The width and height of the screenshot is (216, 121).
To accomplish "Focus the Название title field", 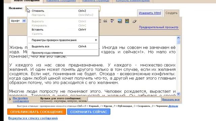I will 63,8.
